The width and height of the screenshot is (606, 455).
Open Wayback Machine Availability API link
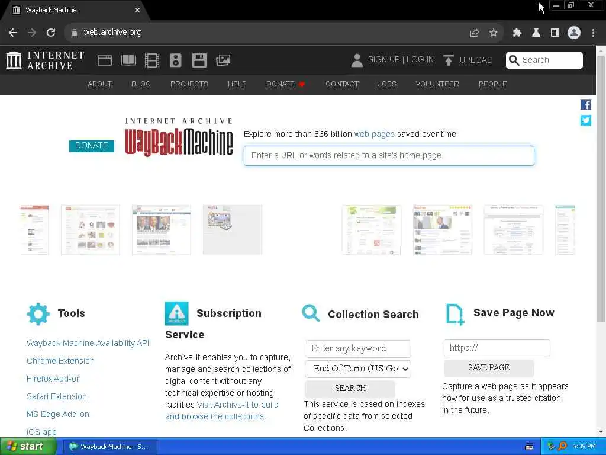click(88, 343)
